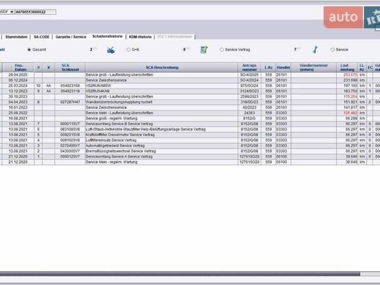Viewport: 380px width, 285px height.
Task: Click the VIN number input field
Action: (36, 12)
